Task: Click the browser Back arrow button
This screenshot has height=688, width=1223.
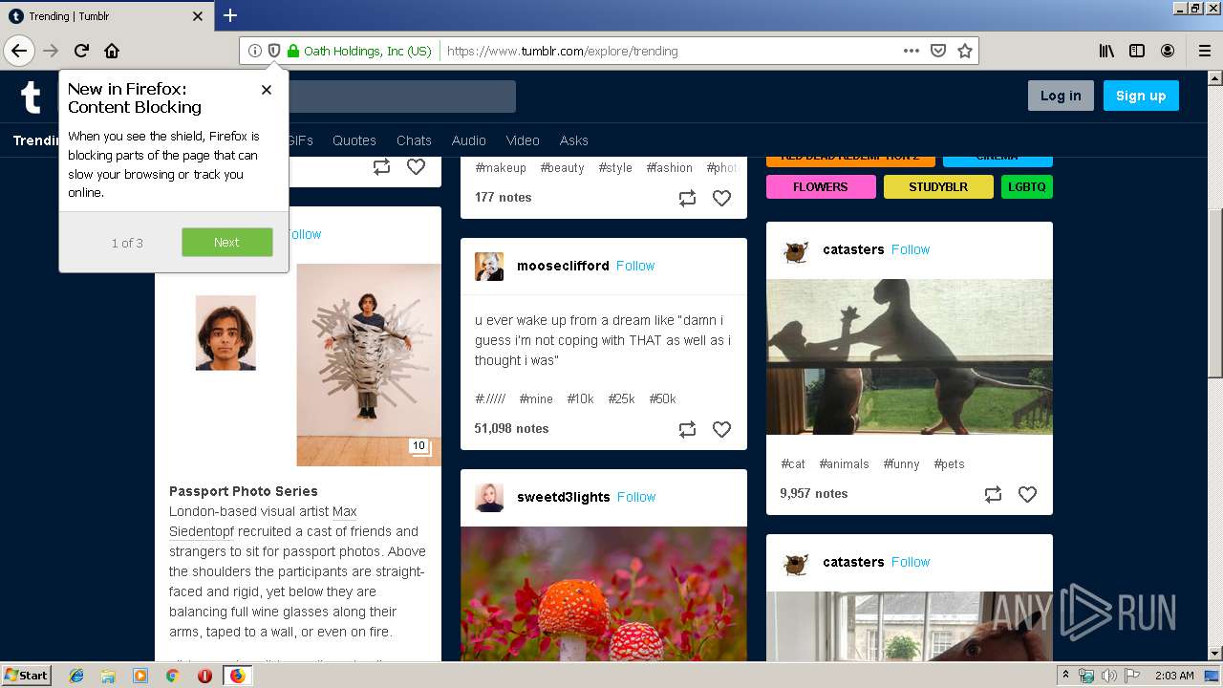Action: click(19, 51)
